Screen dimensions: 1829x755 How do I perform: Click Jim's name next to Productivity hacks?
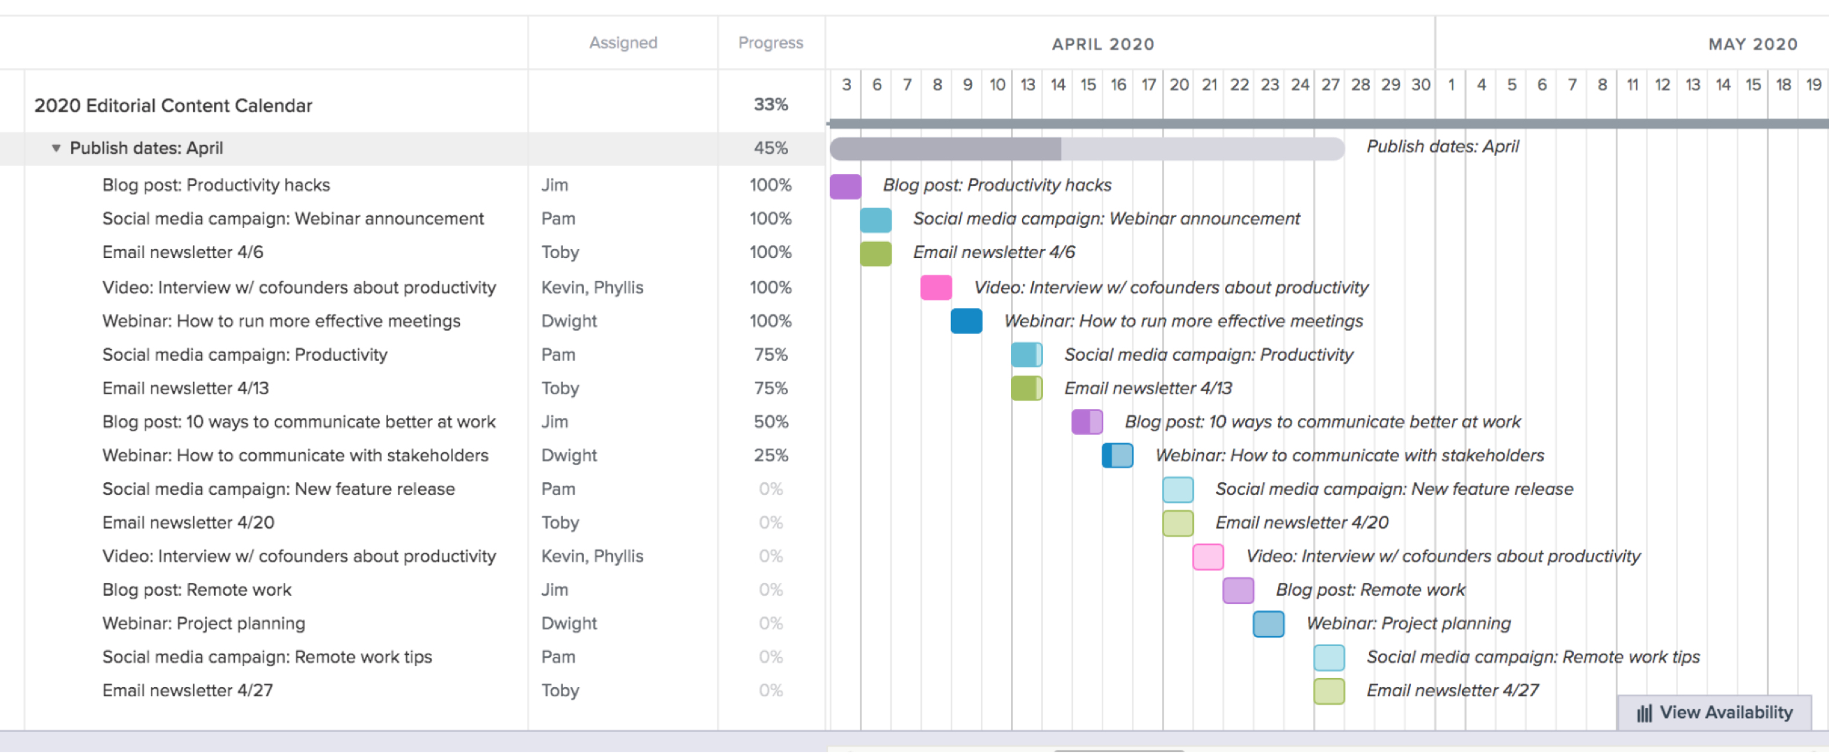(556, 185)
